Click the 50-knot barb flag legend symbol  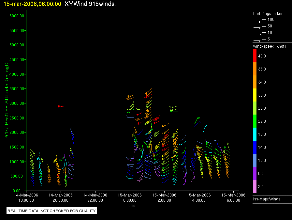257,28
